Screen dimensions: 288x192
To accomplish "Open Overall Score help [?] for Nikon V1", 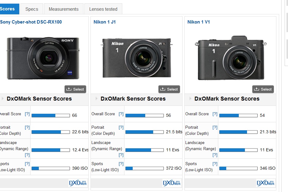I will [215, 114].
